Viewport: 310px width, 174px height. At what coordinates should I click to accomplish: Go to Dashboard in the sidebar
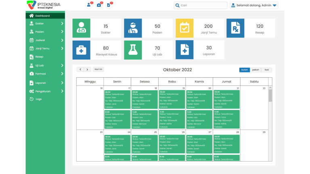click(x=42, y=16)
